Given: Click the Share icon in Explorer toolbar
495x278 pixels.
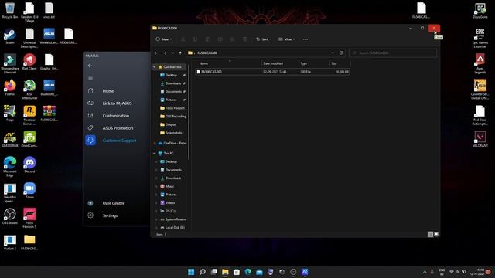Looking at the screenshot, I should [232, 39].
